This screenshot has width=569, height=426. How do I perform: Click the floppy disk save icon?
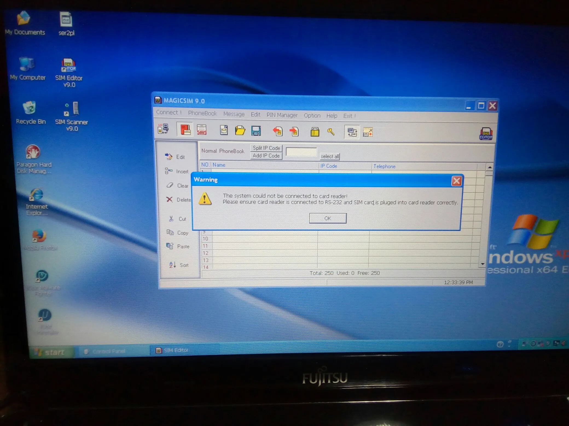(256, 131)
